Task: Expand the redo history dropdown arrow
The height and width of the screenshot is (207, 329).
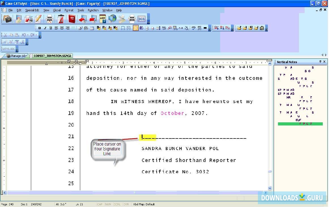Action: pos(36,35)
